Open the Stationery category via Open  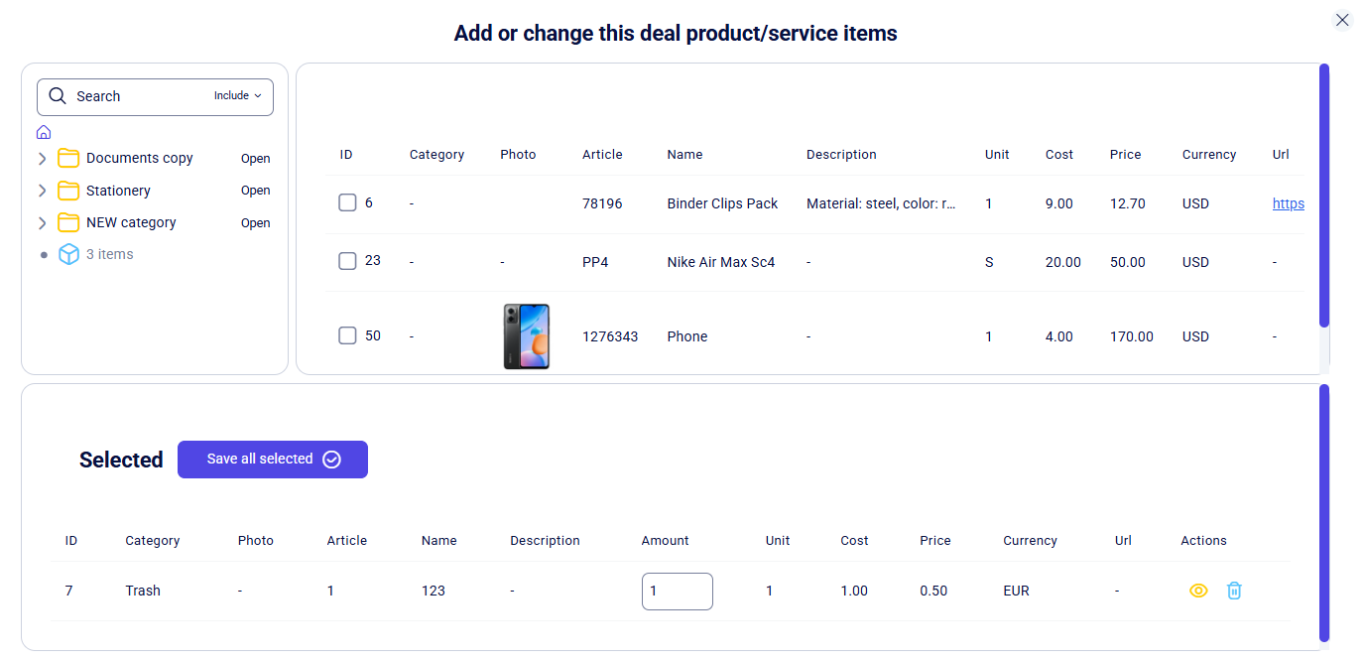tap(256, 191)
